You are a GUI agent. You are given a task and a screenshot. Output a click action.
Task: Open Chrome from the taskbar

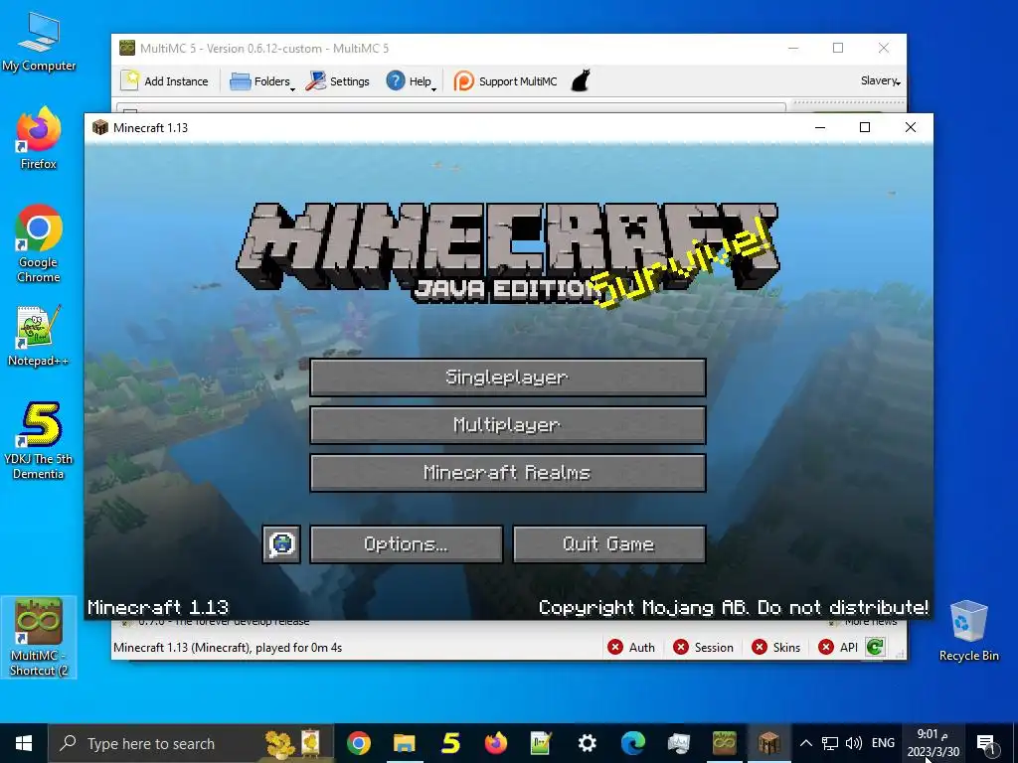tap(358, 743)
